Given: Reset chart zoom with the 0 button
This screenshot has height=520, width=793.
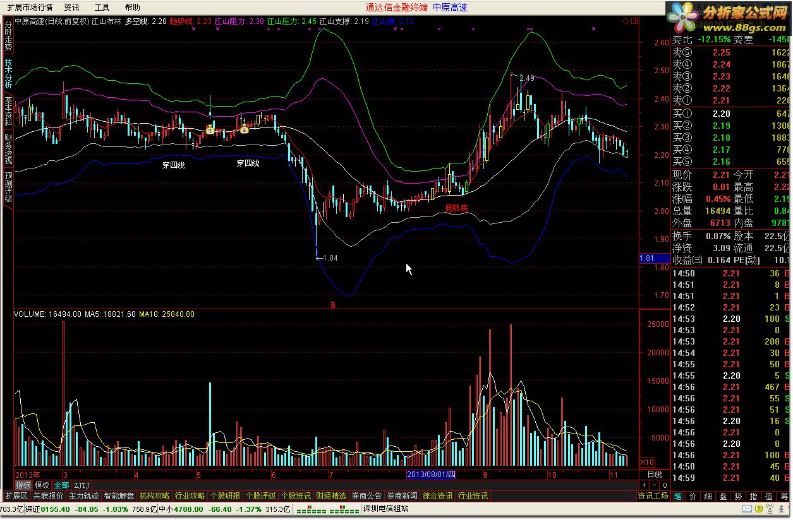Looking at the screenshot, I should [x=664, y=485].
